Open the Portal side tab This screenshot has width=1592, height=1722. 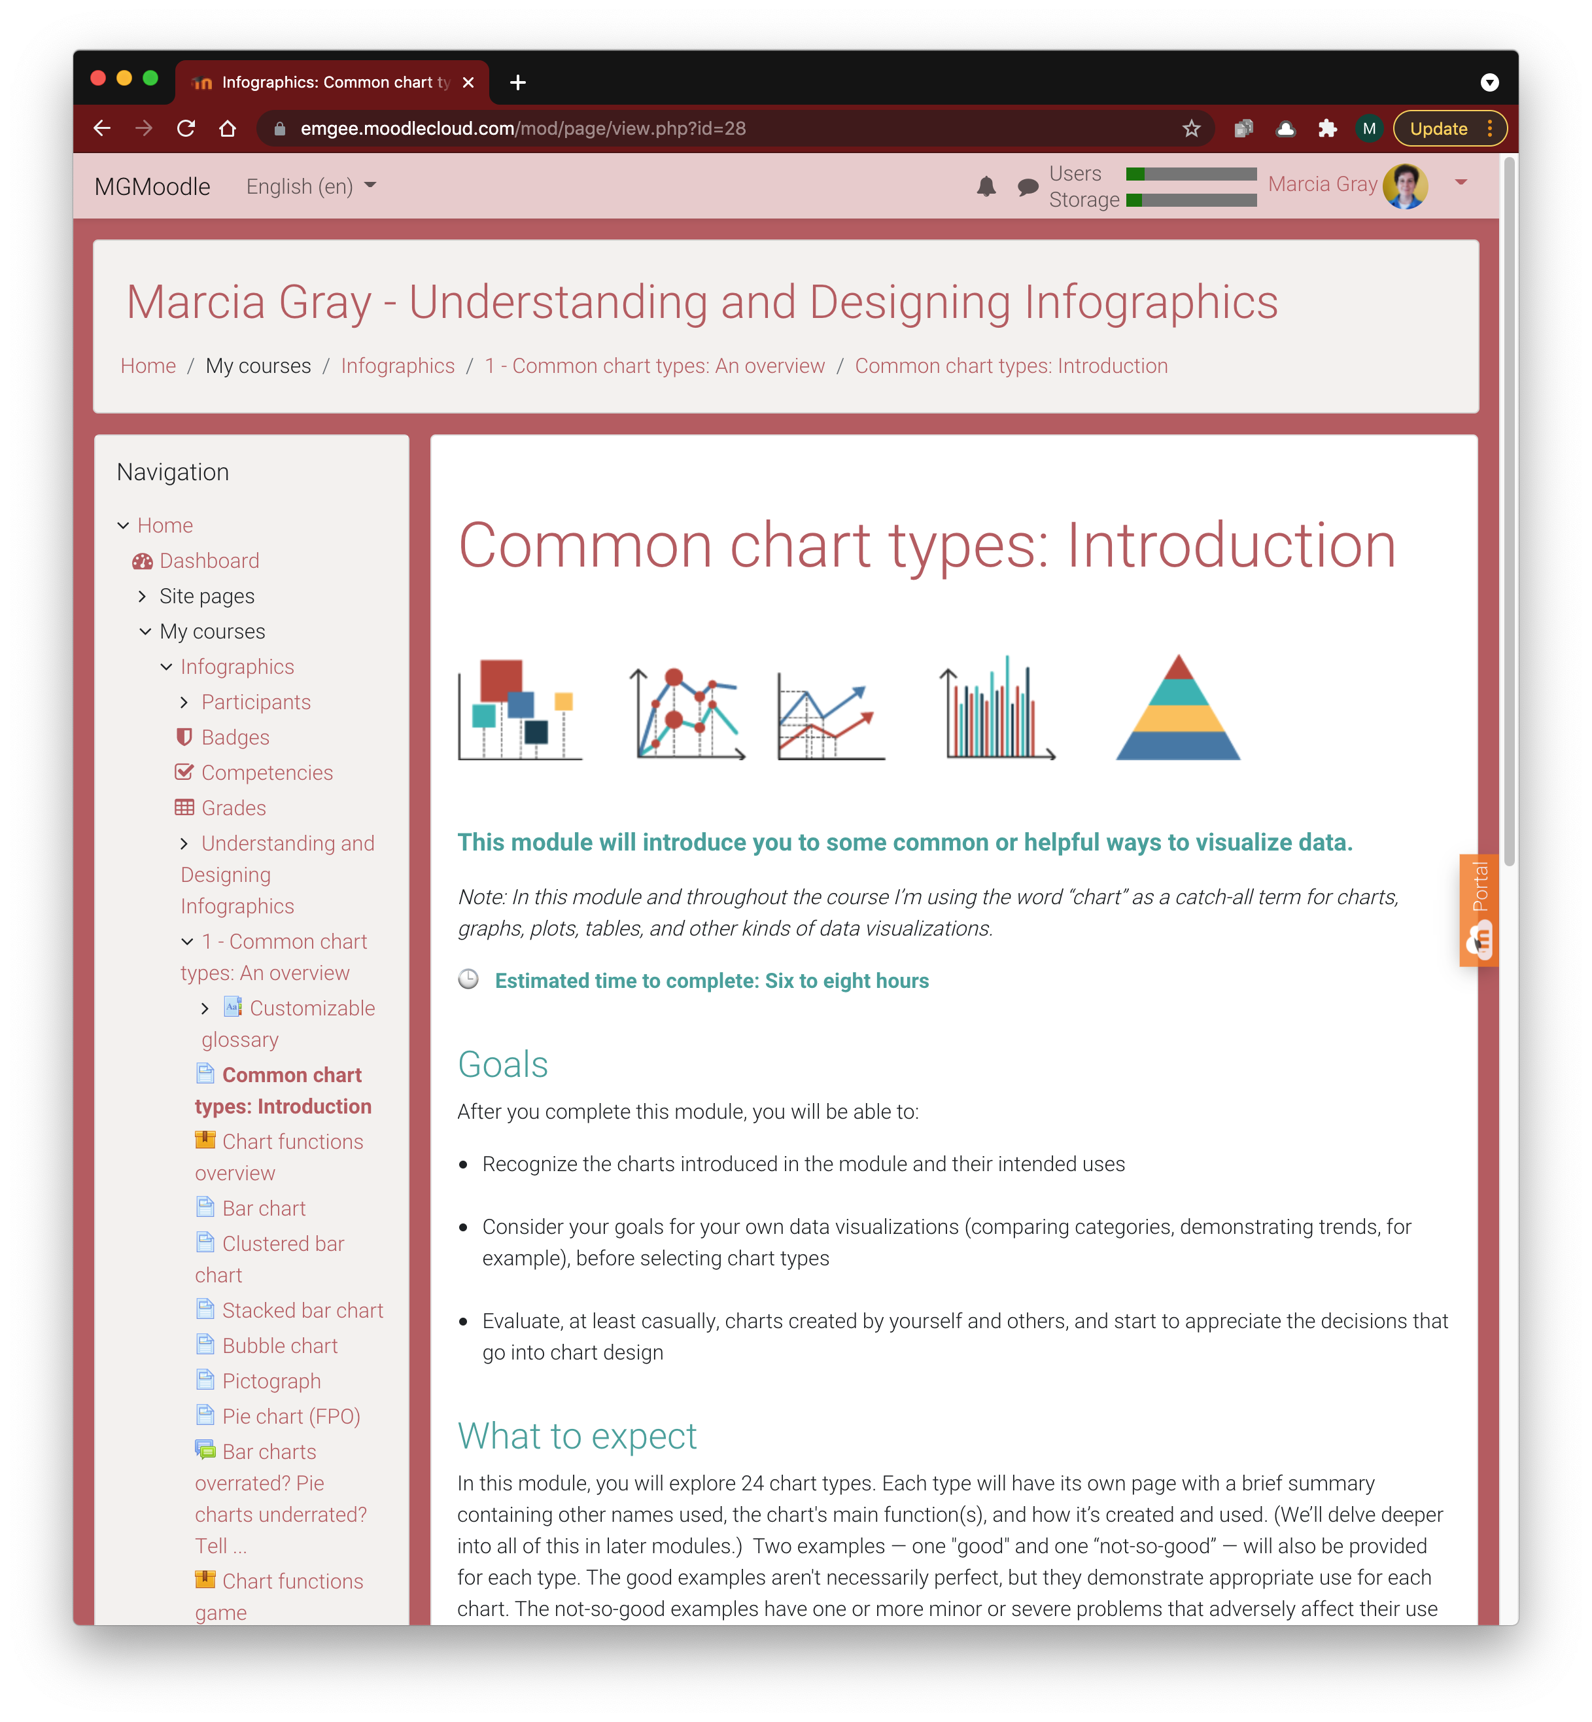coord(1479,909)
